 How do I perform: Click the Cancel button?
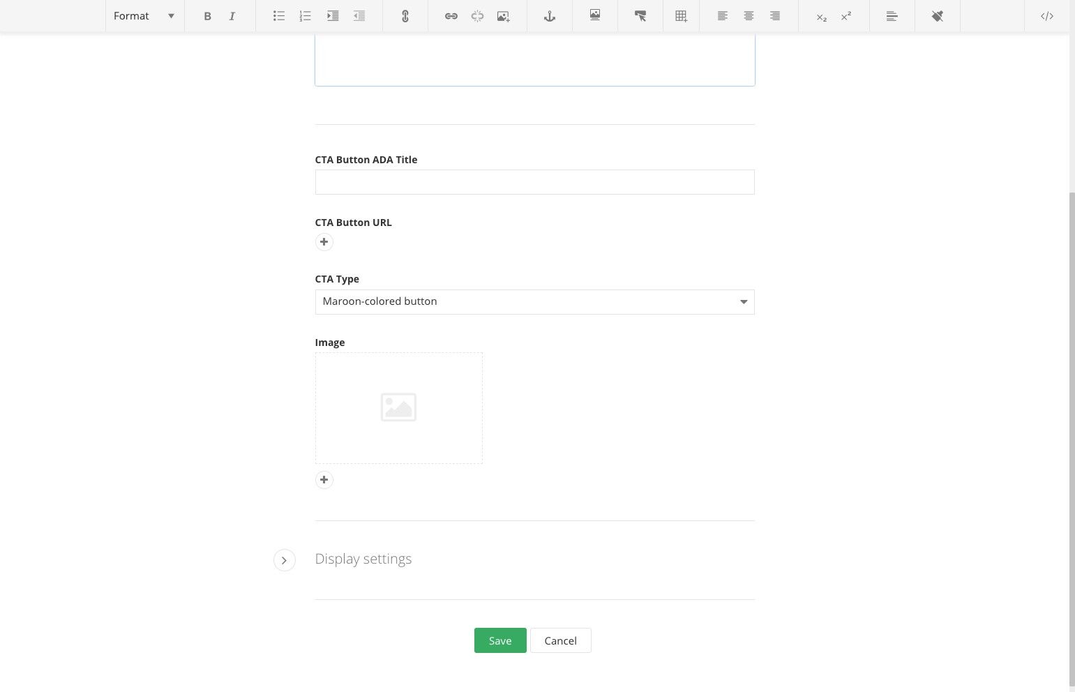(561, 640)
